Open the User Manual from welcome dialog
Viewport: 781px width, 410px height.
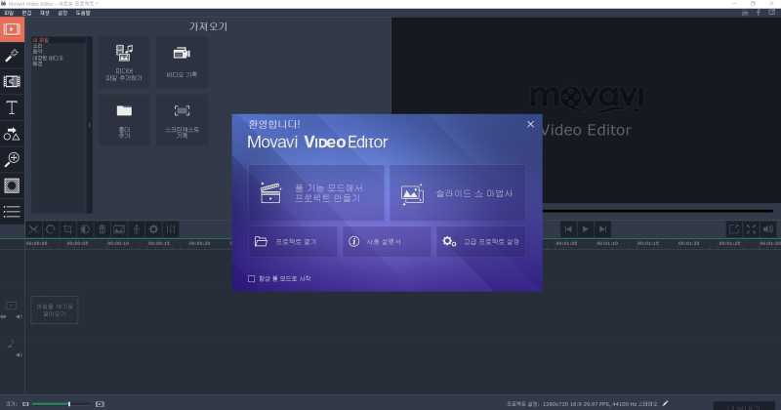[x=387, y=242]
